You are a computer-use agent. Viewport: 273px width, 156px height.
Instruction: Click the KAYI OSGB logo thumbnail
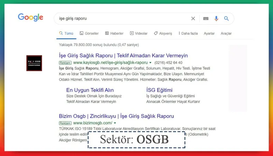pyautogui.click(x=34, y=63)
